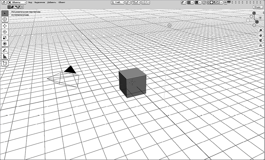Click the gray cube in the viewport
The image size is (265, 160).
132,83
